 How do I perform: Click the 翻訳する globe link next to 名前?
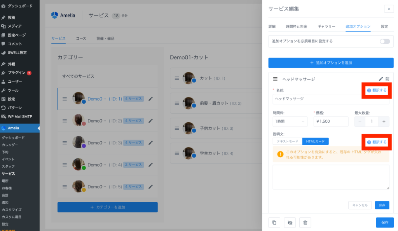[377, 90]
